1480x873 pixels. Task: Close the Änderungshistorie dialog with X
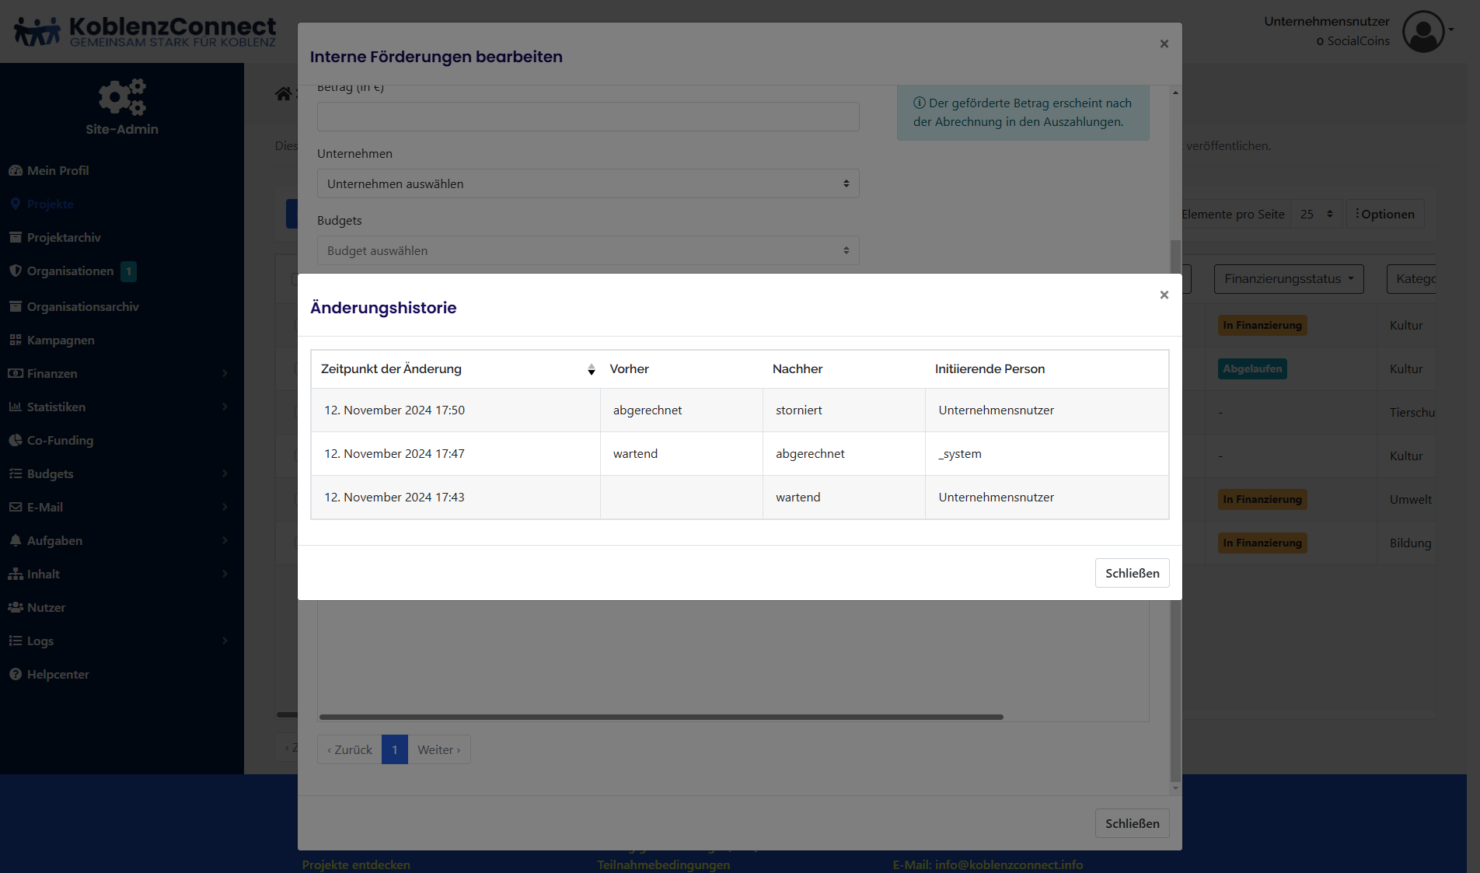point(1164,295)
